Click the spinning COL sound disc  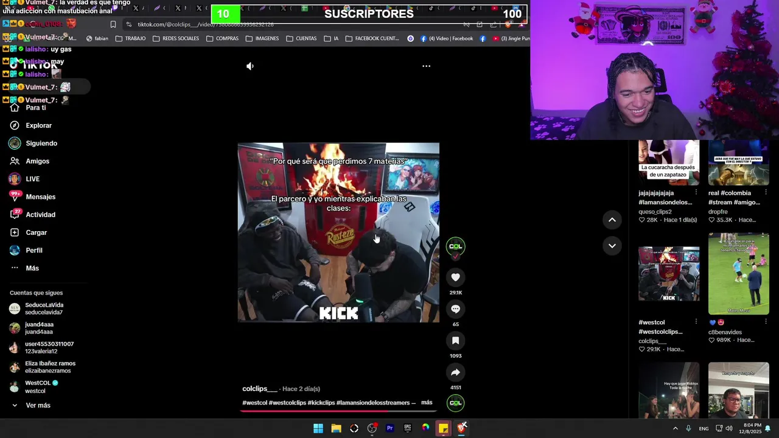tap(455, 403)
